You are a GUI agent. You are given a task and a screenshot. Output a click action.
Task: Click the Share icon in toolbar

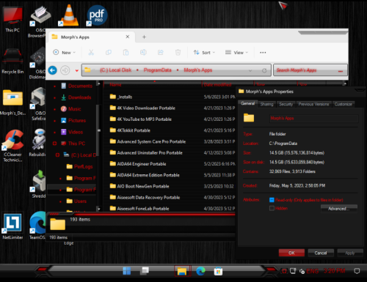pos(161,52)
